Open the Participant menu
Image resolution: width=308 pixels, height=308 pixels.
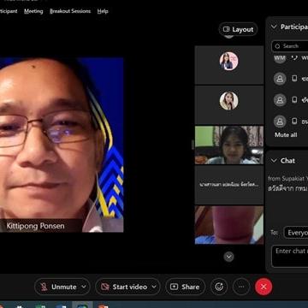point(9,11)
